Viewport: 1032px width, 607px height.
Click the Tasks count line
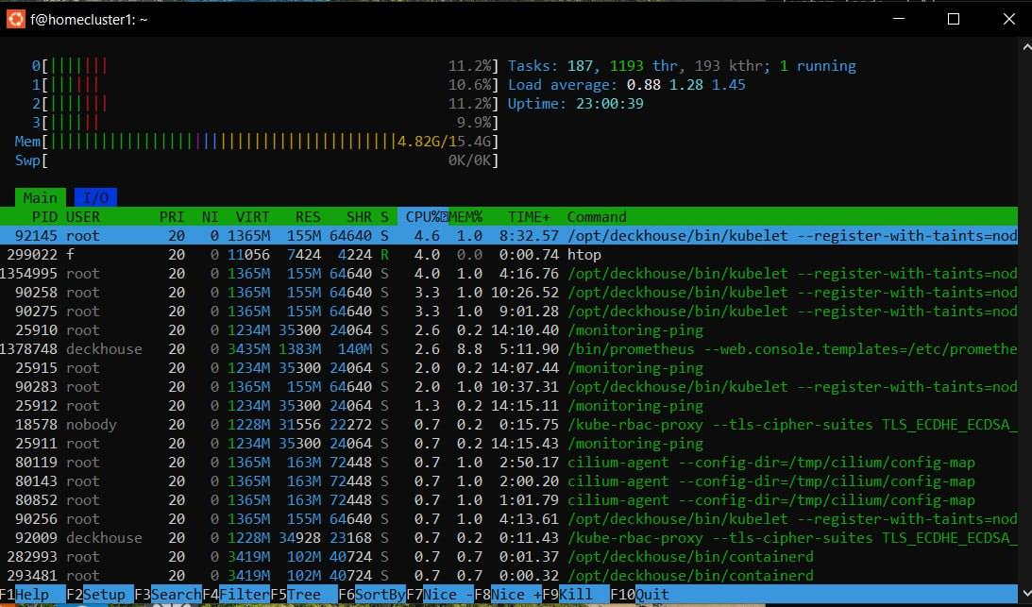pyautogui.click(x=682, y=66)
